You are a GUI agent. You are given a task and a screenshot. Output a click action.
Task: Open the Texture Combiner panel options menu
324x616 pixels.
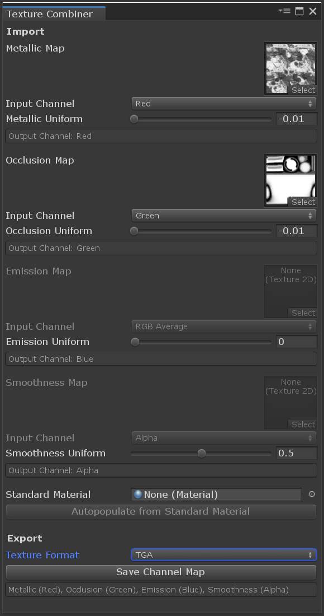click(x=284, y=10)
